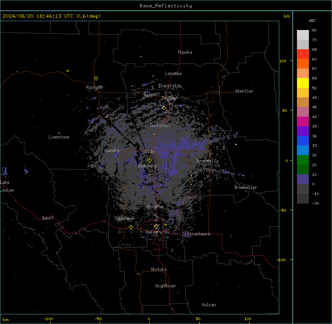This screenshot has height=324, width=332.
Task: Click the asterisk marker above Limestone
Action: pyautogui.click(x=59, y=133)
